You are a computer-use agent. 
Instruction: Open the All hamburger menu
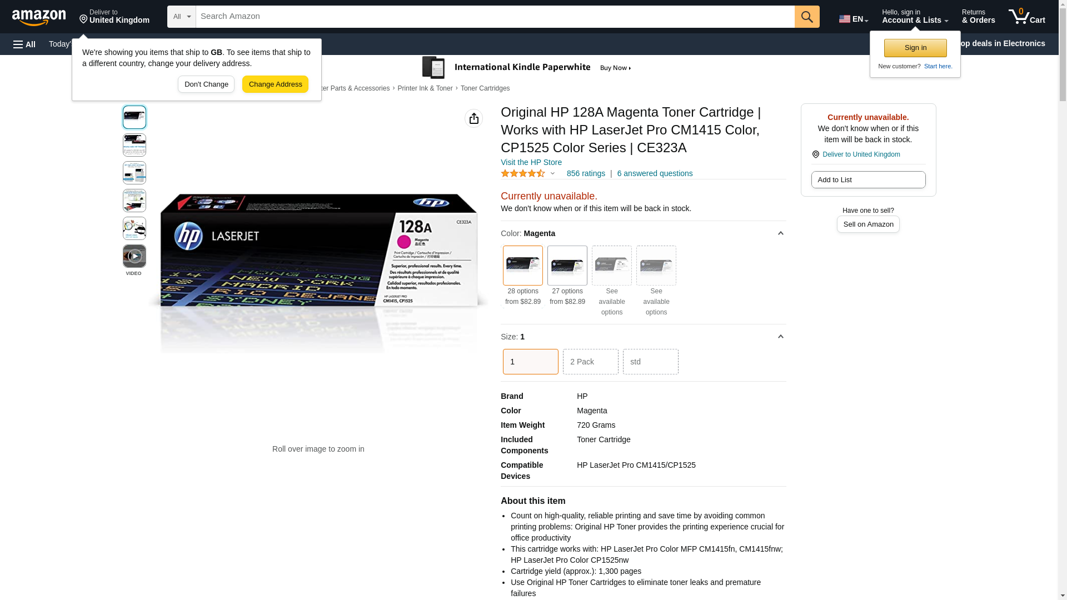click(x=24, y=44)
